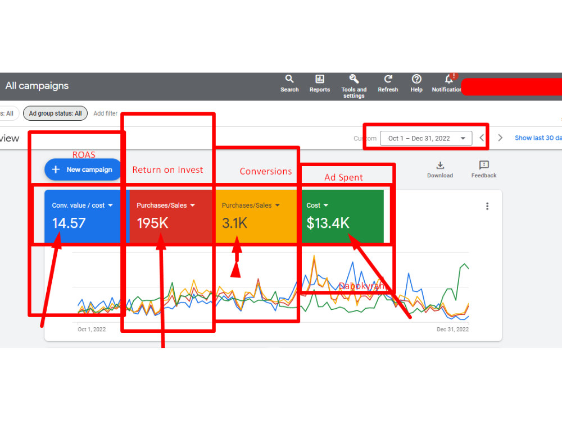Open the Search tool in header

tap(289, 84)
